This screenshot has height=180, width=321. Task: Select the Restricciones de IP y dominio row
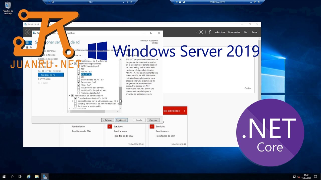click(94, 61)
